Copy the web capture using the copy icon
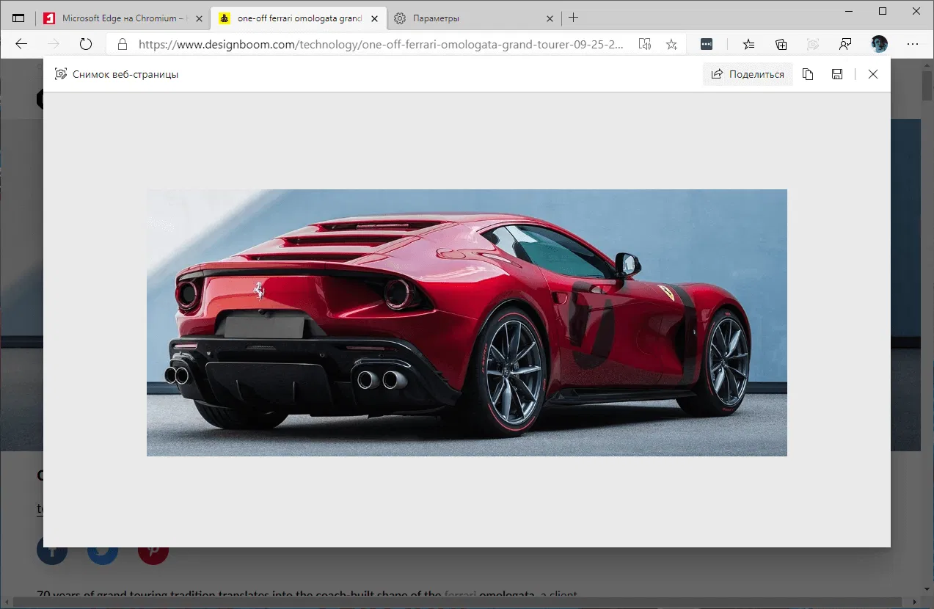The image size is (934, 609). [x=808, y=74]
